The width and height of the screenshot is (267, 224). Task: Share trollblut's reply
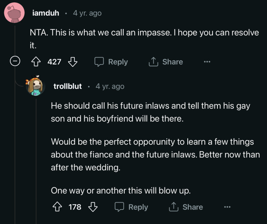186,207
